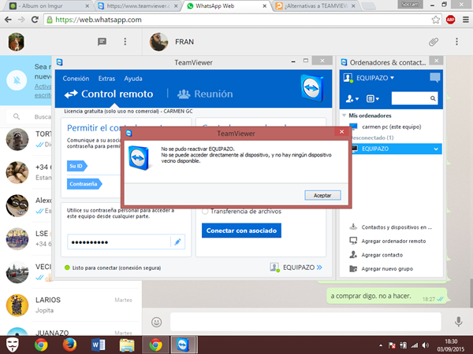This screenshot has width=473, height=354.
Task: Click the network signal icon in tray
Action: point(414,345)
